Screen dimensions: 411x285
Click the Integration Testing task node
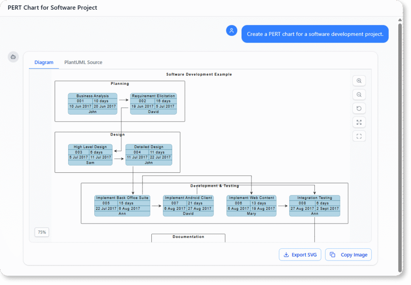coord(315,206)
